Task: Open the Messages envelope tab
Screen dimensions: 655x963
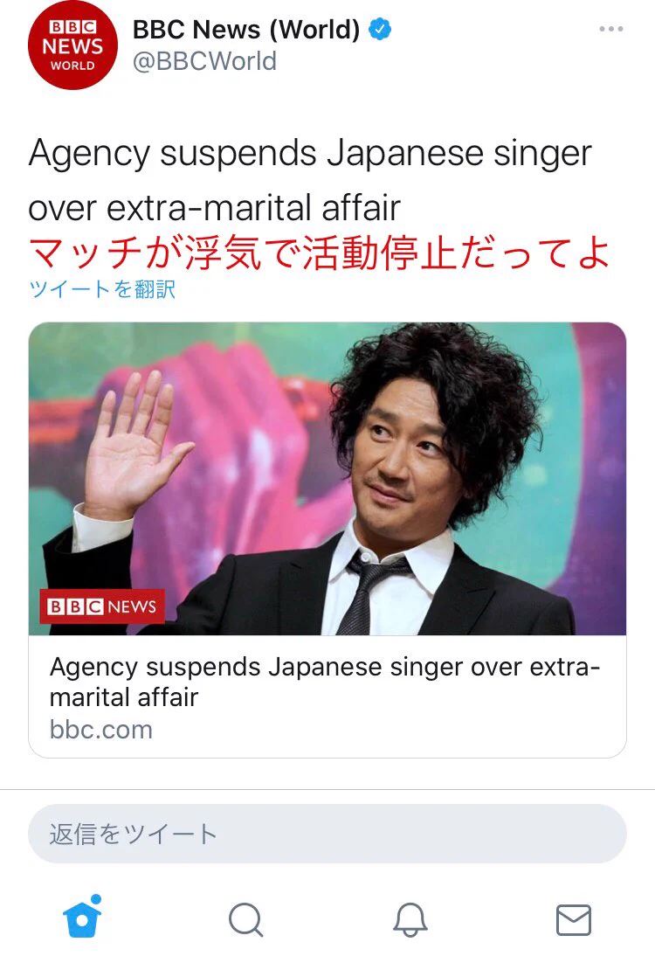Action: (574, 919)
